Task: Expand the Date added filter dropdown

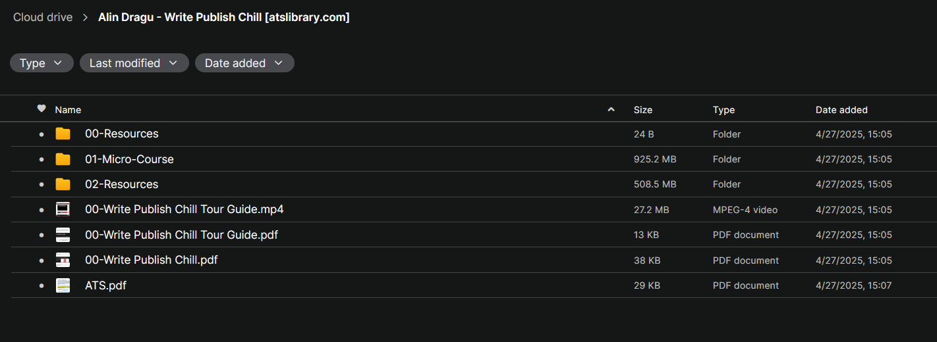Action: [244, 63]
